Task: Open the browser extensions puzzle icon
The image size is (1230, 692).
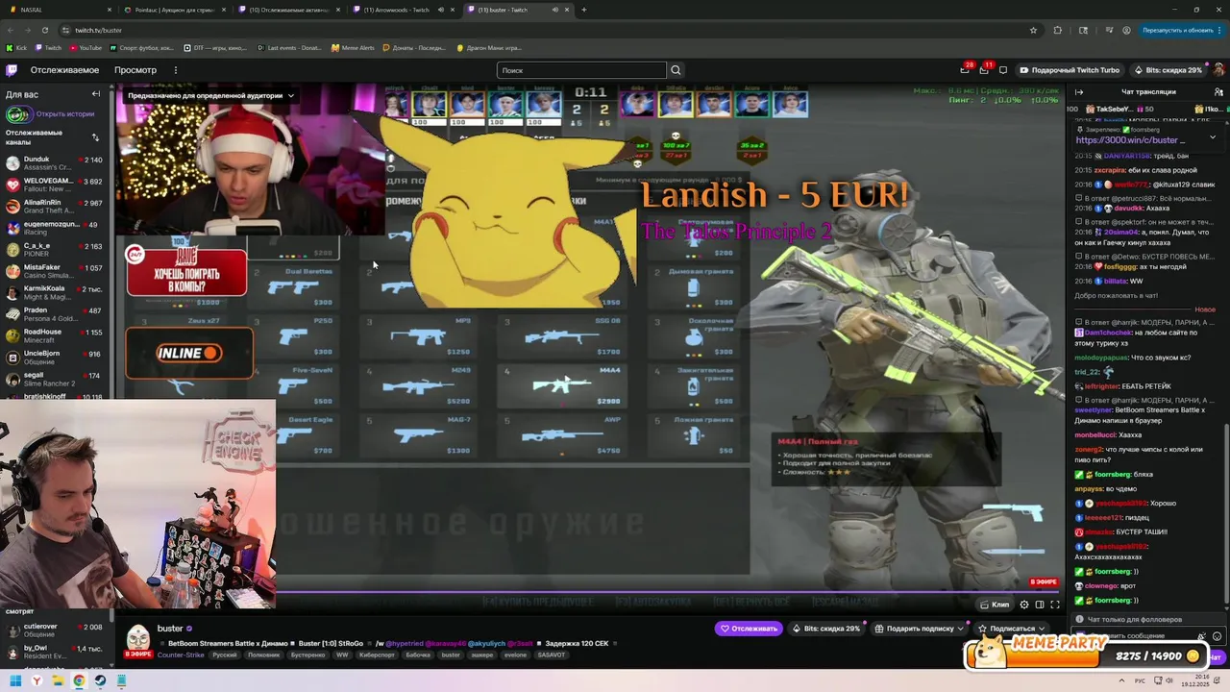Action: [x=1058, y=30]
